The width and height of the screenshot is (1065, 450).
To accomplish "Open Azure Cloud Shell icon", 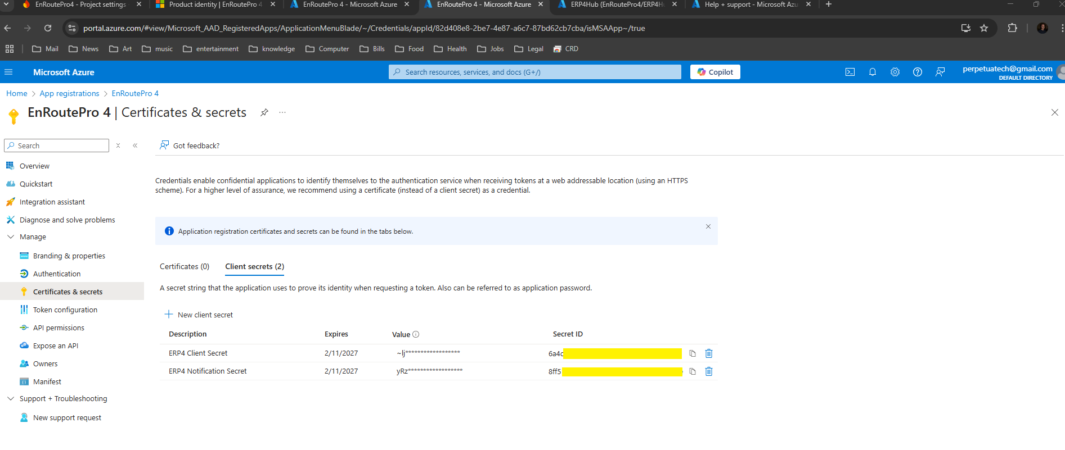I will point(850,72).
